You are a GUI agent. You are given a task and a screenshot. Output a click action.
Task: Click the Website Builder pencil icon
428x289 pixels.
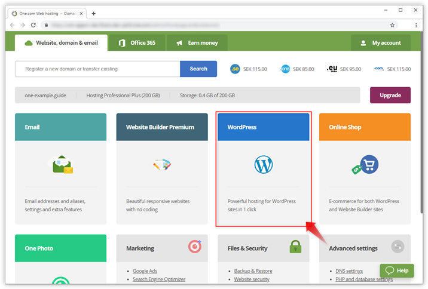click(x=162, y=164)
